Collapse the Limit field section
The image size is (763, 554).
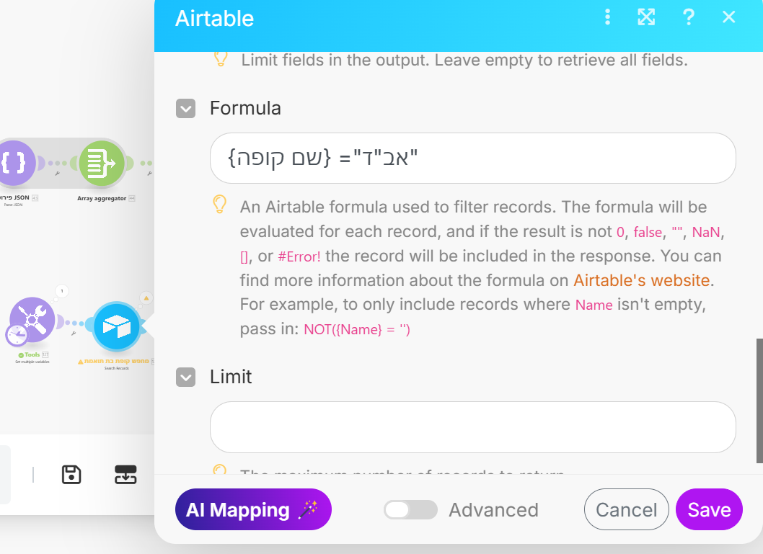[x=186, y=377]
